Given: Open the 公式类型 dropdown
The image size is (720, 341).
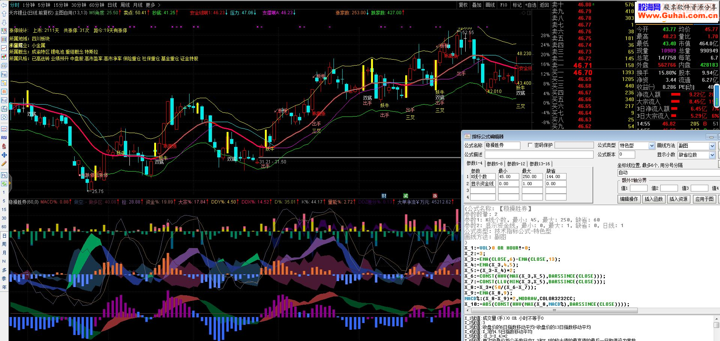Looking at the screenshot, I should click(652, 146).
